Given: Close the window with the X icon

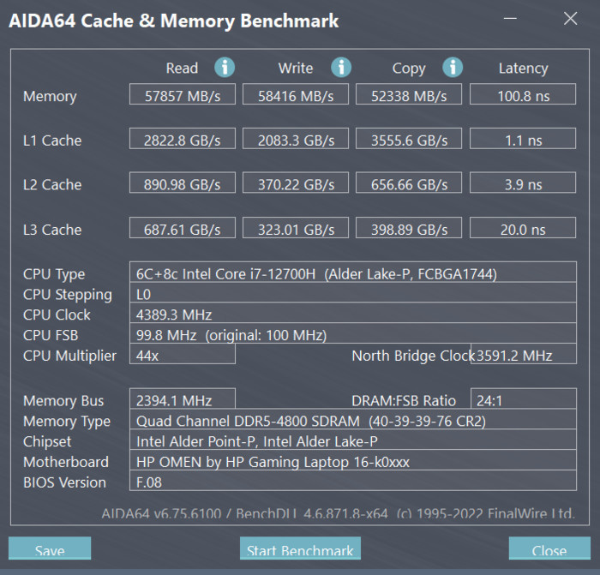Looking at the screenshot, I should [x=570, y=18].
